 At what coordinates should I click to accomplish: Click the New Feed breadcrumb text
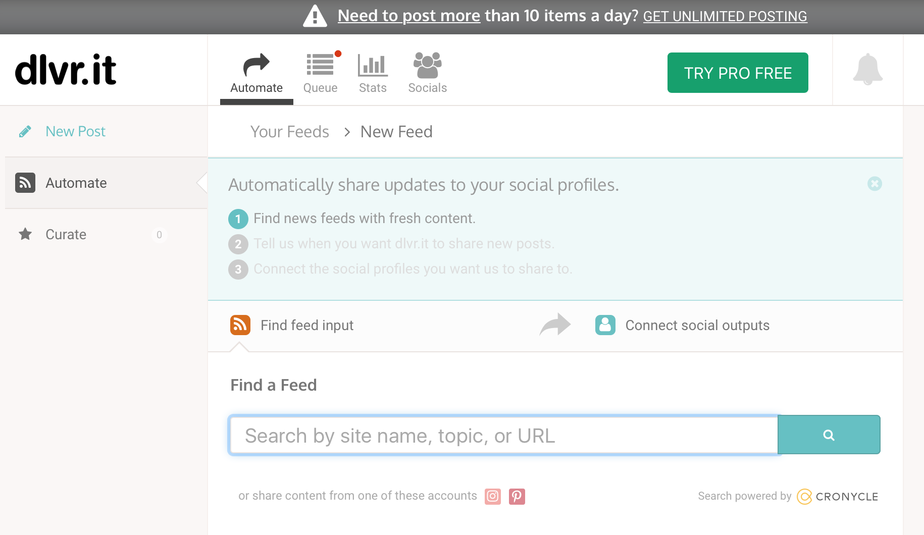tap(396, 132)
